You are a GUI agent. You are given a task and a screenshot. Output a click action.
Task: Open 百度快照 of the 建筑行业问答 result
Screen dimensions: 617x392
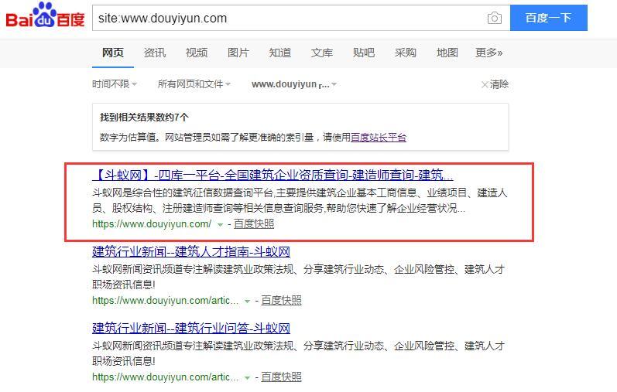281,377
